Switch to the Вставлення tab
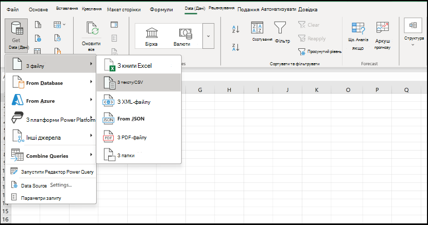 click(x=67, y=9)
